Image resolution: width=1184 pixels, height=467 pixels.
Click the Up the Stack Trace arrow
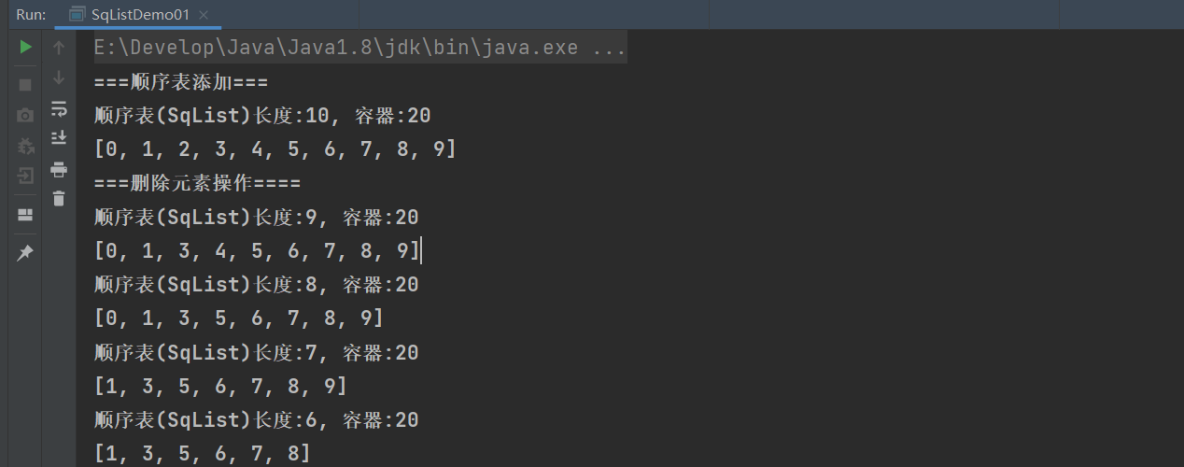[59, 47]
